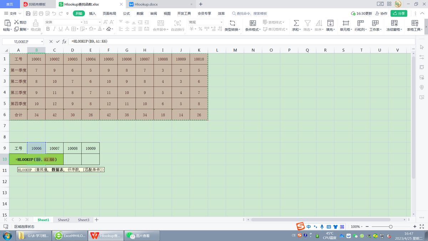Toggle bold formatting
Screen dimensions: 428x241
(47, 29)
